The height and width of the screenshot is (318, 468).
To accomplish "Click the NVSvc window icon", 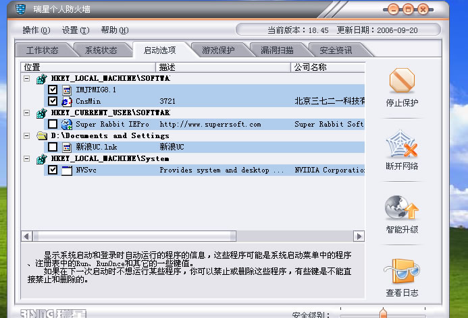I will pos(67,170).
